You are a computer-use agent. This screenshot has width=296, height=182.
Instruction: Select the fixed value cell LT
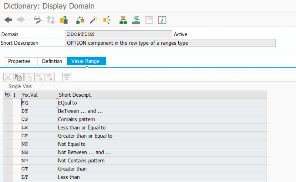[40, 177]
